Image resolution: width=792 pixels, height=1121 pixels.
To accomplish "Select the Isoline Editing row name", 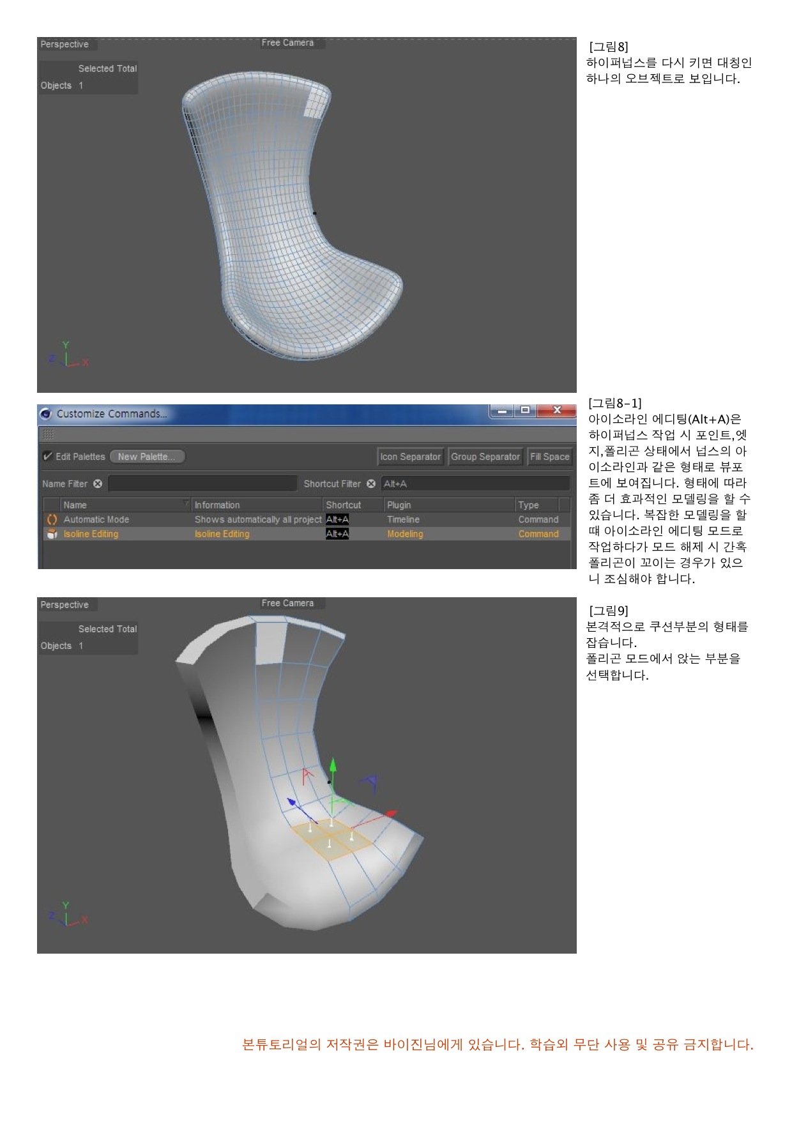I will pyautogui.click(x=91, y=534).
